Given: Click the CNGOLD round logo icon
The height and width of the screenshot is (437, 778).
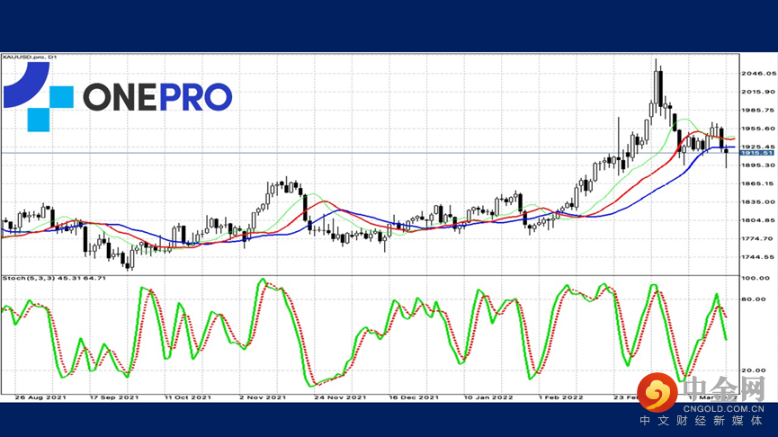Looking at the screenshot, I should pyautogui.click(x=657, y=392).
